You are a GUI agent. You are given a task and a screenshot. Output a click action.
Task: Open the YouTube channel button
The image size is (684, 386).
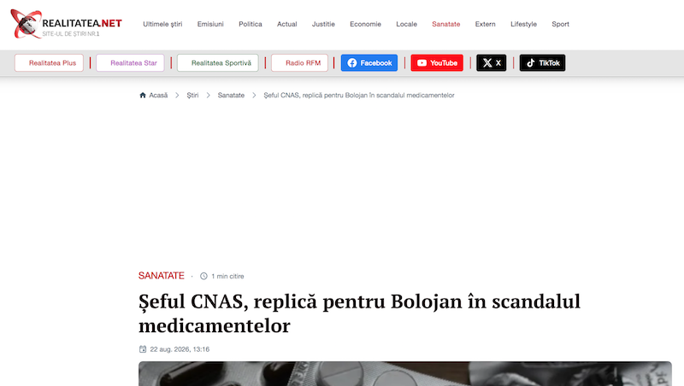[x=437, y=62]
